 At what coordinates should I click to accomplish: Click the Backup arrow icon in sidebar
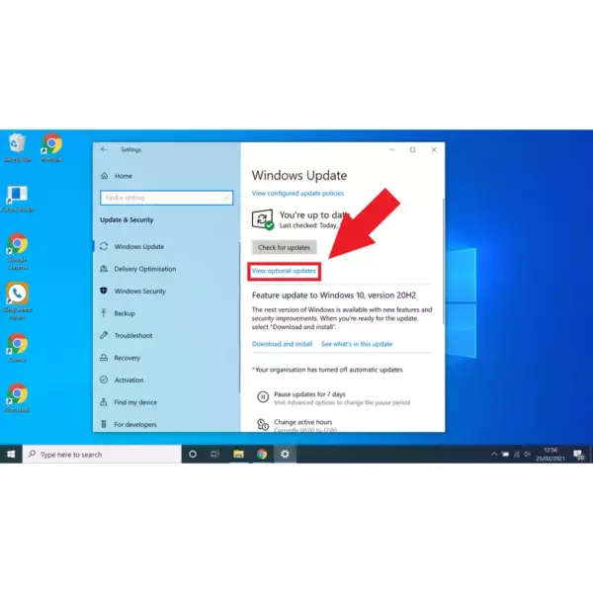click(104, 312)
